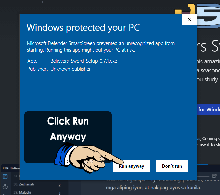Open the Bible book icon in Believers Sword sidebar

coord(5,177)
